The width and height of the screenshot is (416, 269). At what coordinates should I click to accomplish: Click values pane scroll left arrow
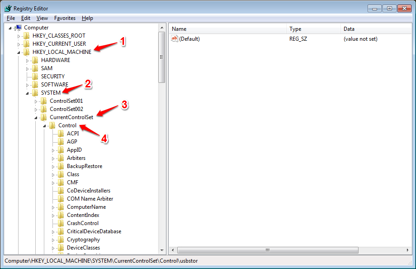173,250
